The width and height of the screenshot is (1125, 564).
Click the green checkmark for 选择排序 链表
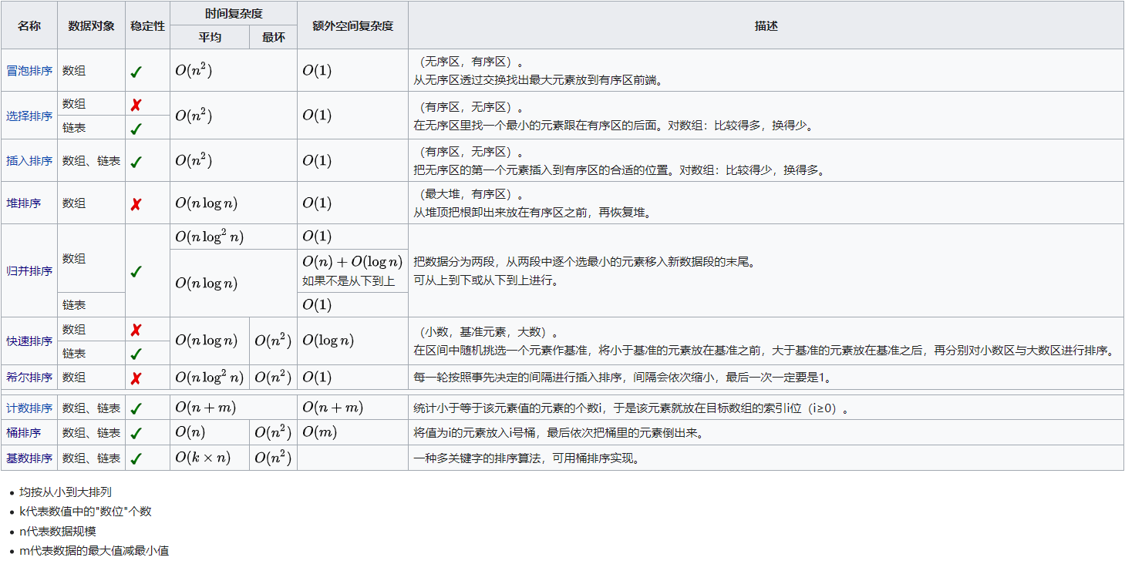(136, 129)
